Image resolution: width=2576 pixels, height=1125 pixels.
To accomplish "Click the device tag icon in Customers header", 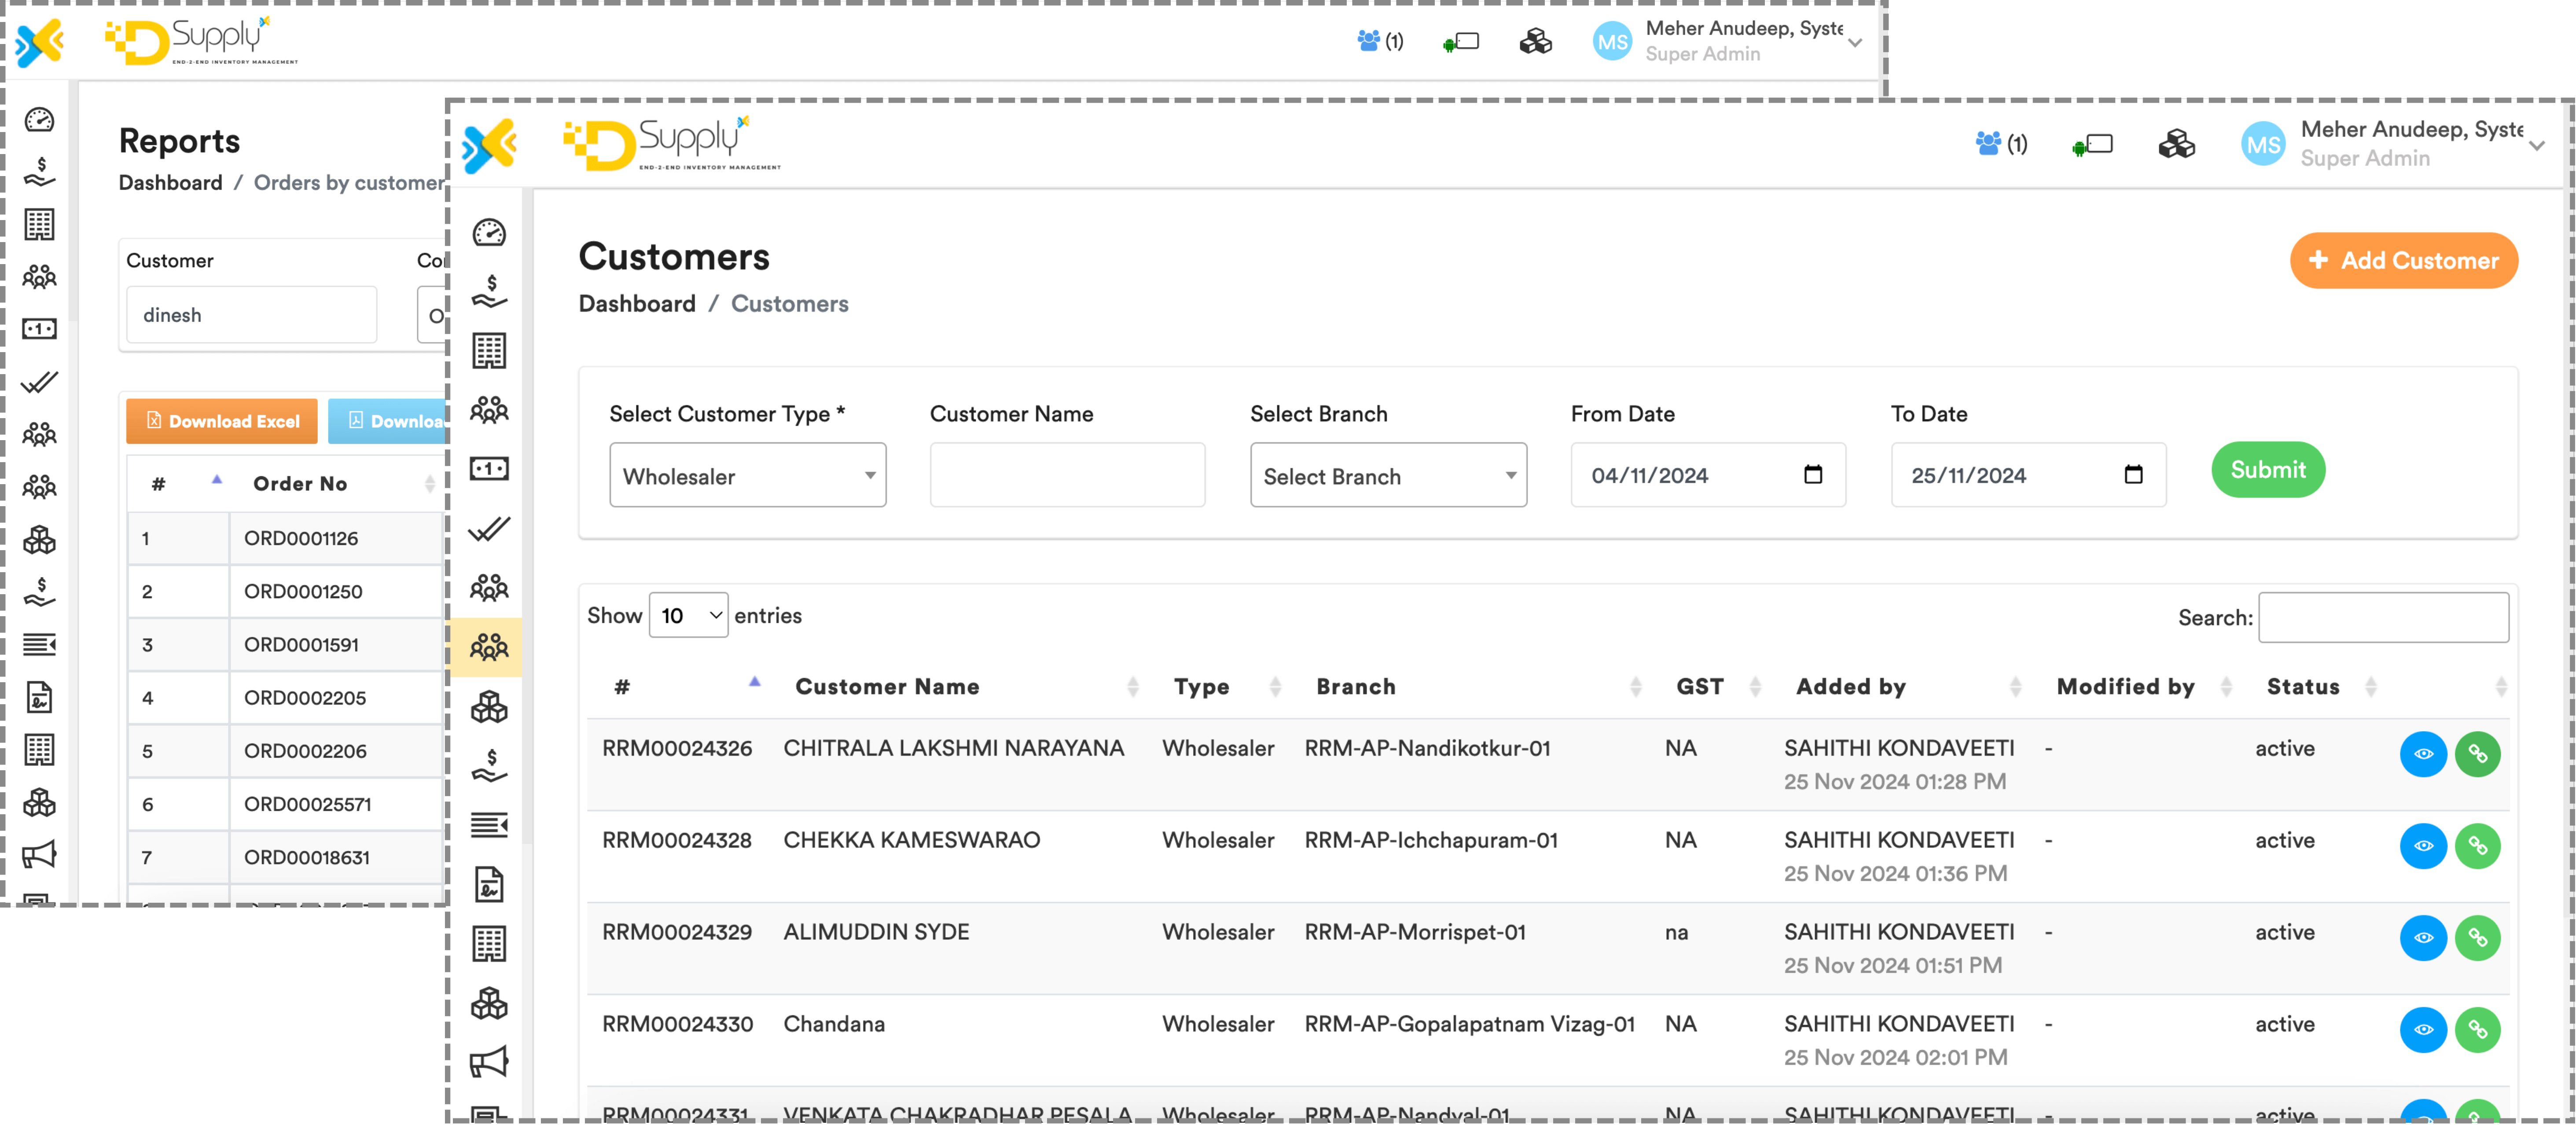I will [x=2093, y=145].
